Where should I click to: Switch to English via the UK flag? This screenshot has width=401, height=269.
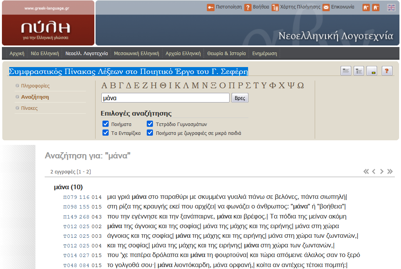click(x=391, y=7)
